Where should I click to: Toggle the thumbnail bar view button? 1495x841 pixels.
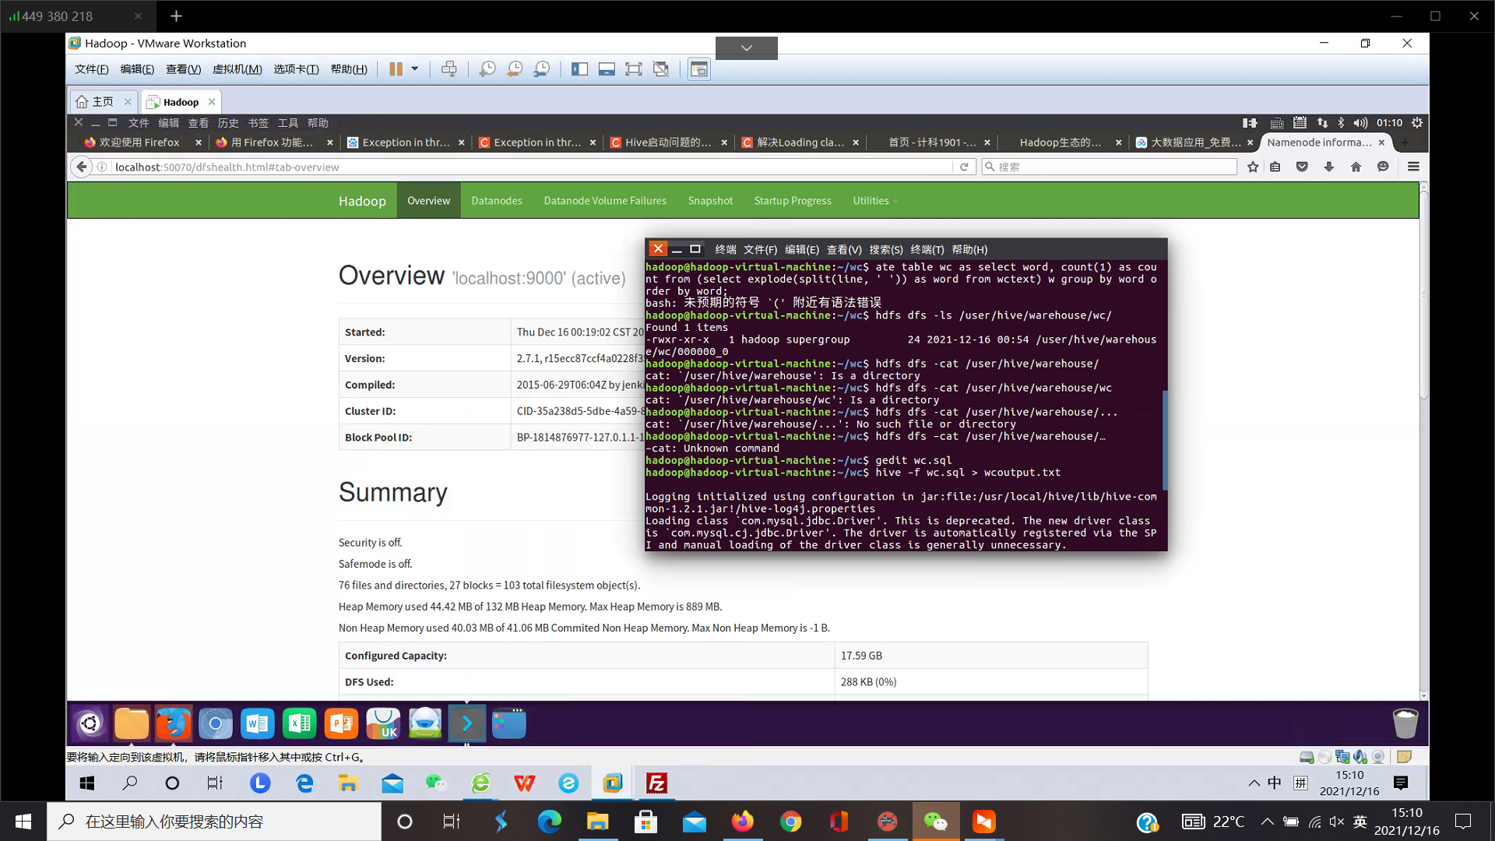point(607,69)
